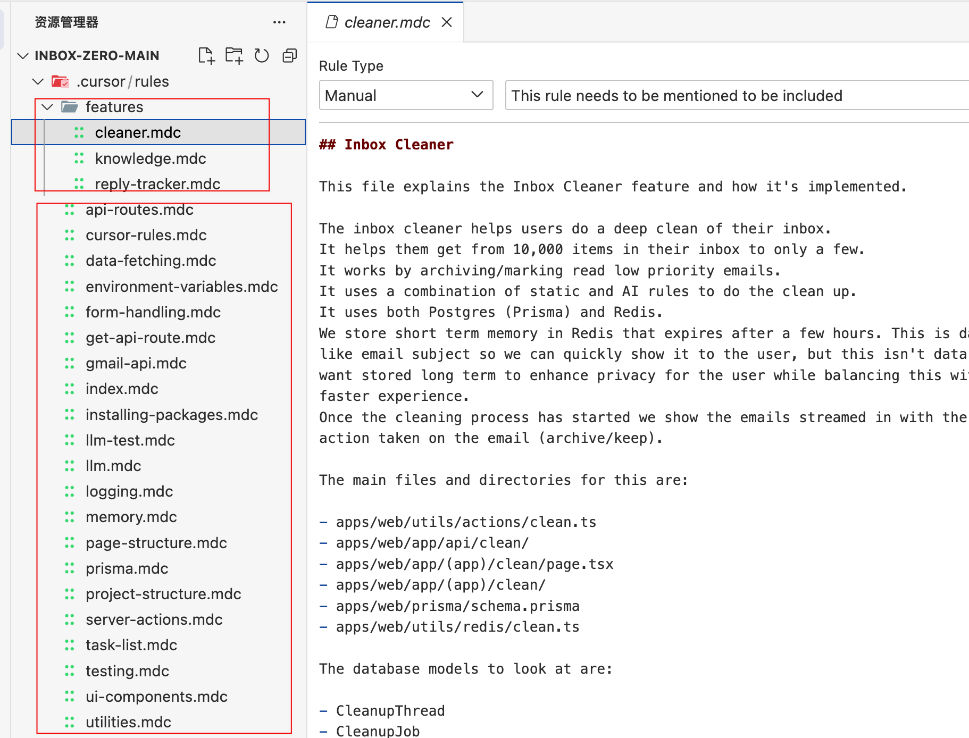Select the testing.mdc file
This screenshot has height=738, width=969.
127,670
